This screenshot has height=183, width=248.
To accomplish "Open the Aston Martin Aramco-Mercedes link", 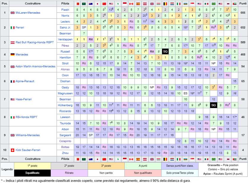I will [36, 66].
